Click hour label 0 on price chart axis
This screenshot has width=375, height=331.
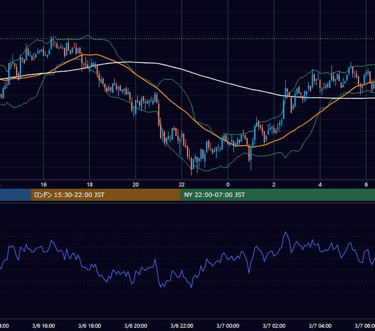228,185
